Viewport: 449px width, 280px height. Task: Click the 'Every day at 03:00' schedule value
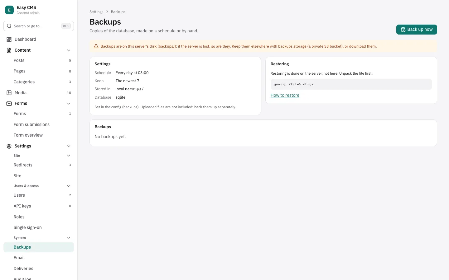point(132,73)
